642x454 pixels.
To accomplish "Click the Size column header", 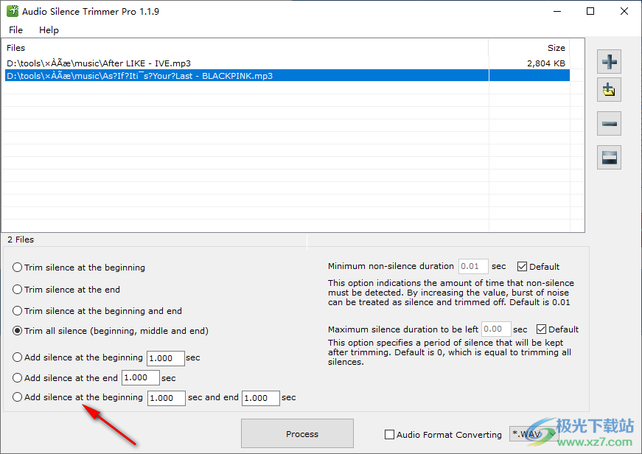I will (x=556, y=48).
